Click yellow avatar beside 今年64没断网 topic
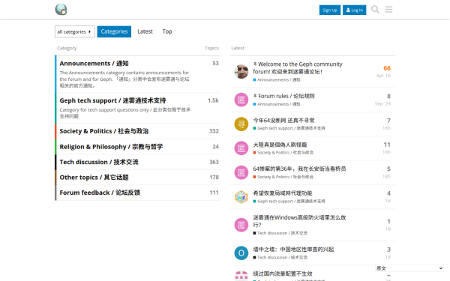The height and width of the screenshot is (281, 450). [241, 124]
